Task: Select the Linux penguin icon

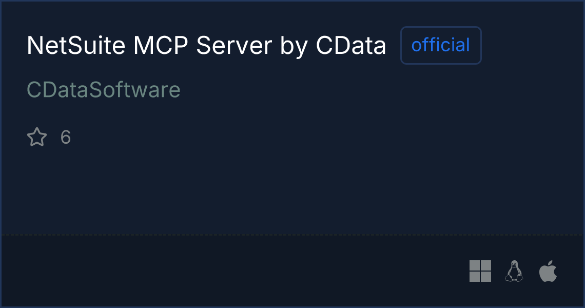Action: (x=514, y=271)
